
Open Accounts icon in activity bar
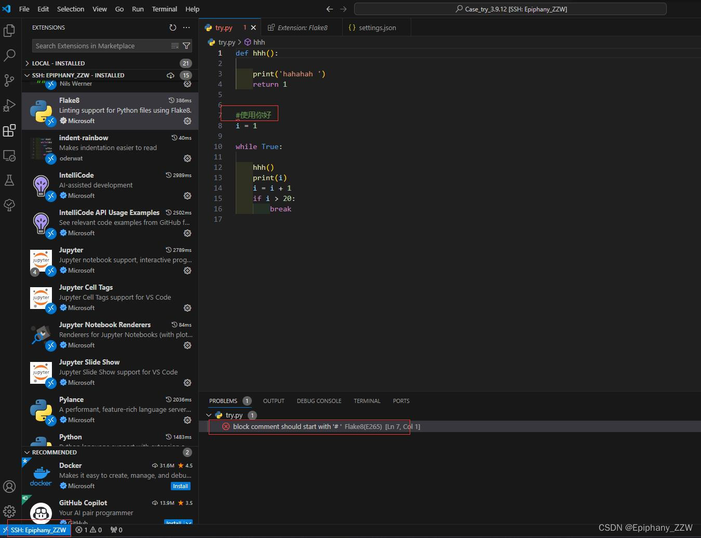9,487
